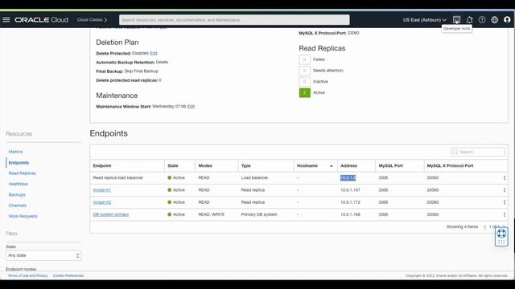Open Metrics in Resources sidebar
Screen dimensions: 515x289
(15, 152)
